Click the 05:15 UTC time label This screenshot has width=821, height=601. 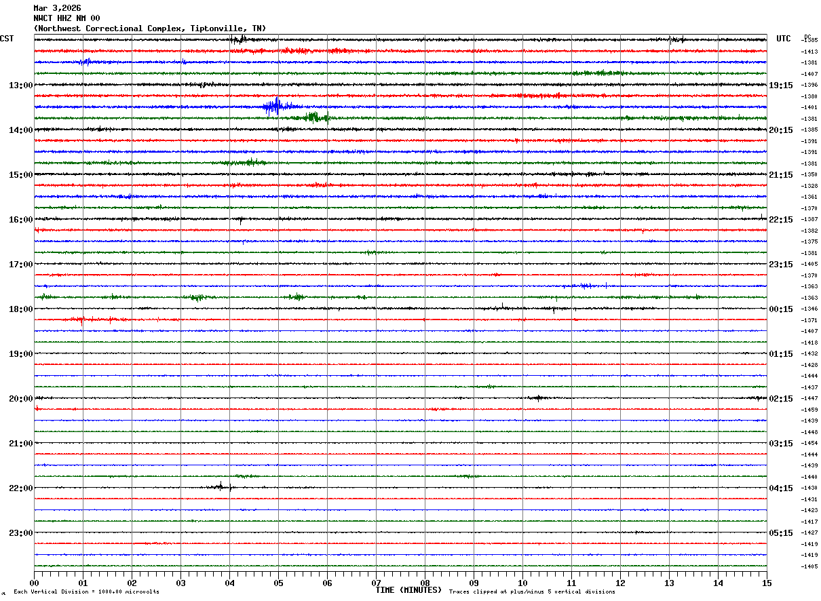(x=781, y=533)
